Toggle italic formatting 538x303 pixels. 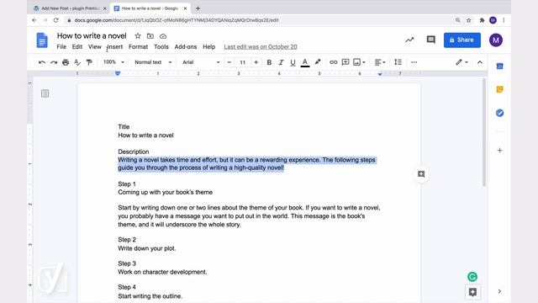[x=281, y=62]
